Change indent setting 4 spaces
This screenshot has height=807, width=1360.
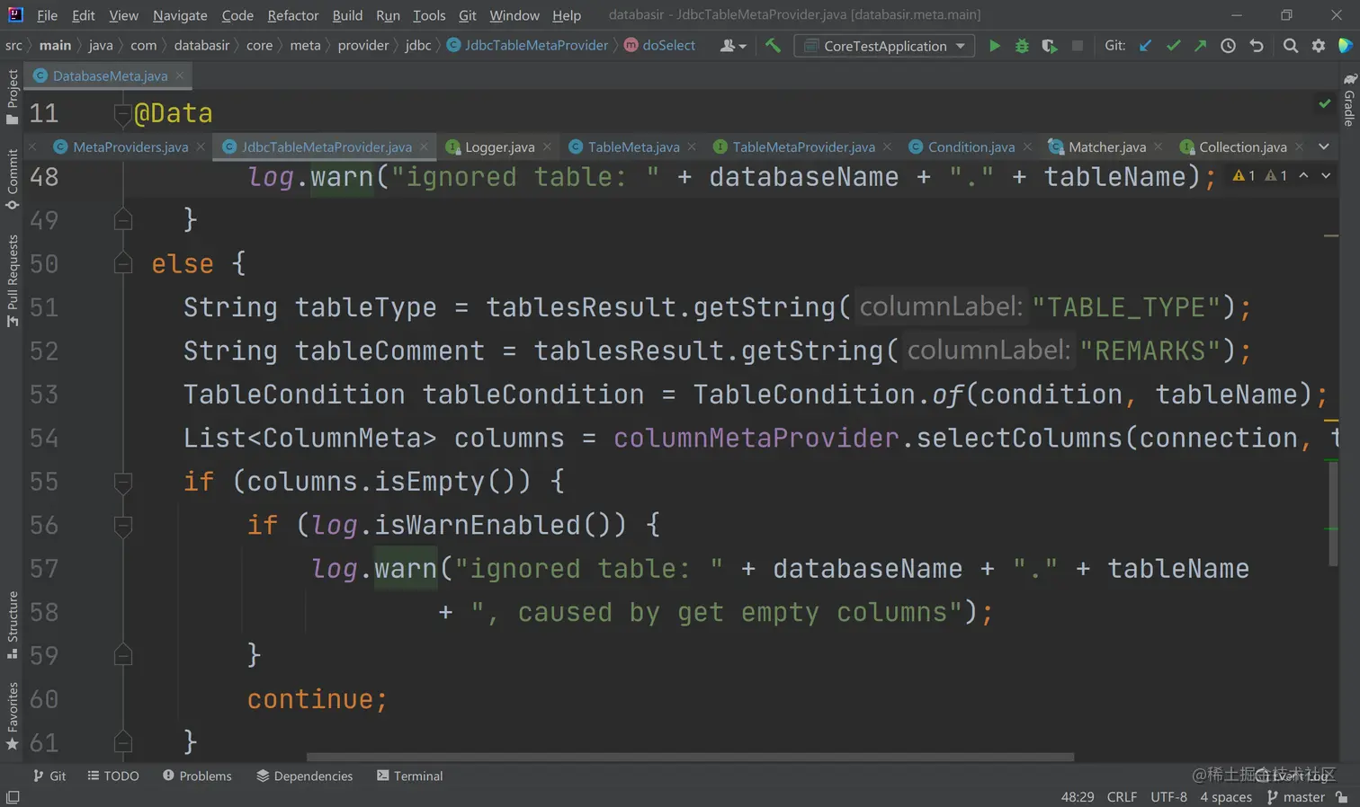click(1226, 797)
